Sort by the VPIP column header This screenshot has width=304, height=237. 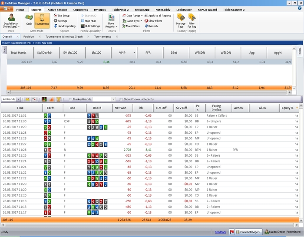(x=124, y=53)
